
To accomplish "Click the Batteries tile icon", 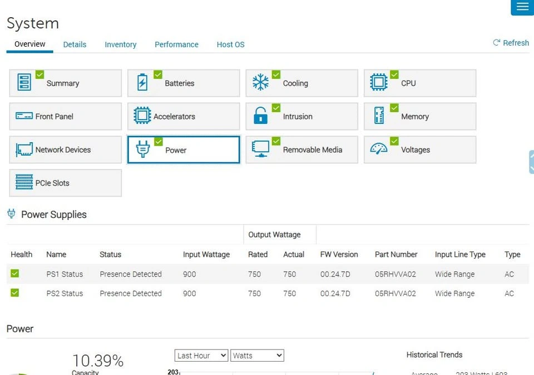I will [x=142, y=83].
